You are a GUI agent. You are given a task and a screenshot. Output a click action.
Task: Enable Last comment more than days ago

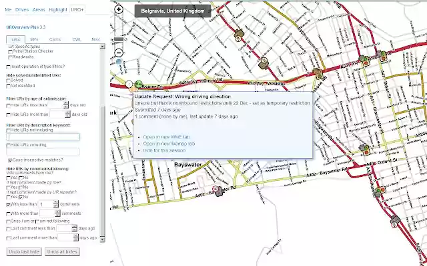point(8,238)
